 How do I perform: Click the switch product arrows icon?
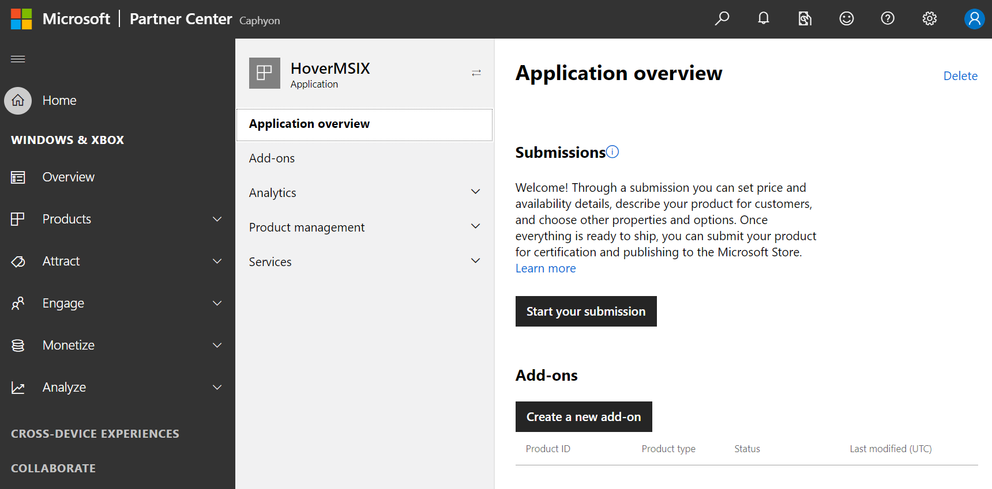click(x=476, y=73)
